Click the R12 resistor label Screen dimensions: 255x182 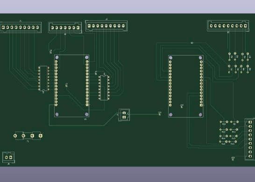pos(223,132)
